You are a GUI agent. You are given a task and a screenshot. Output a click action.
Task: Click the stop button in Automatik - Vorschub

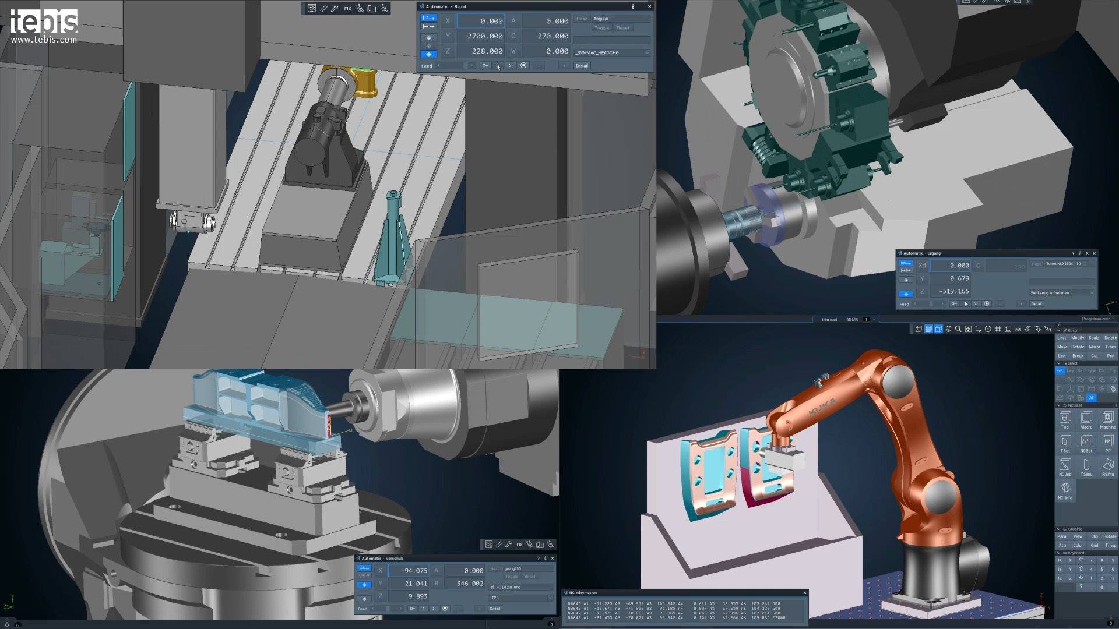click(x=445, y=609)
